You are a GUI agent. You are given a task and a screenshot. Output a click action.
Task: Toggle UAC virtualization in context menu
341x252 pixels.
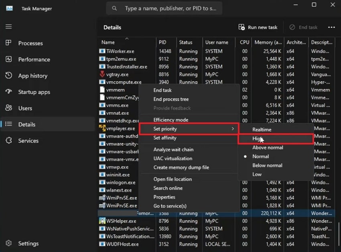tap(189, 159)
